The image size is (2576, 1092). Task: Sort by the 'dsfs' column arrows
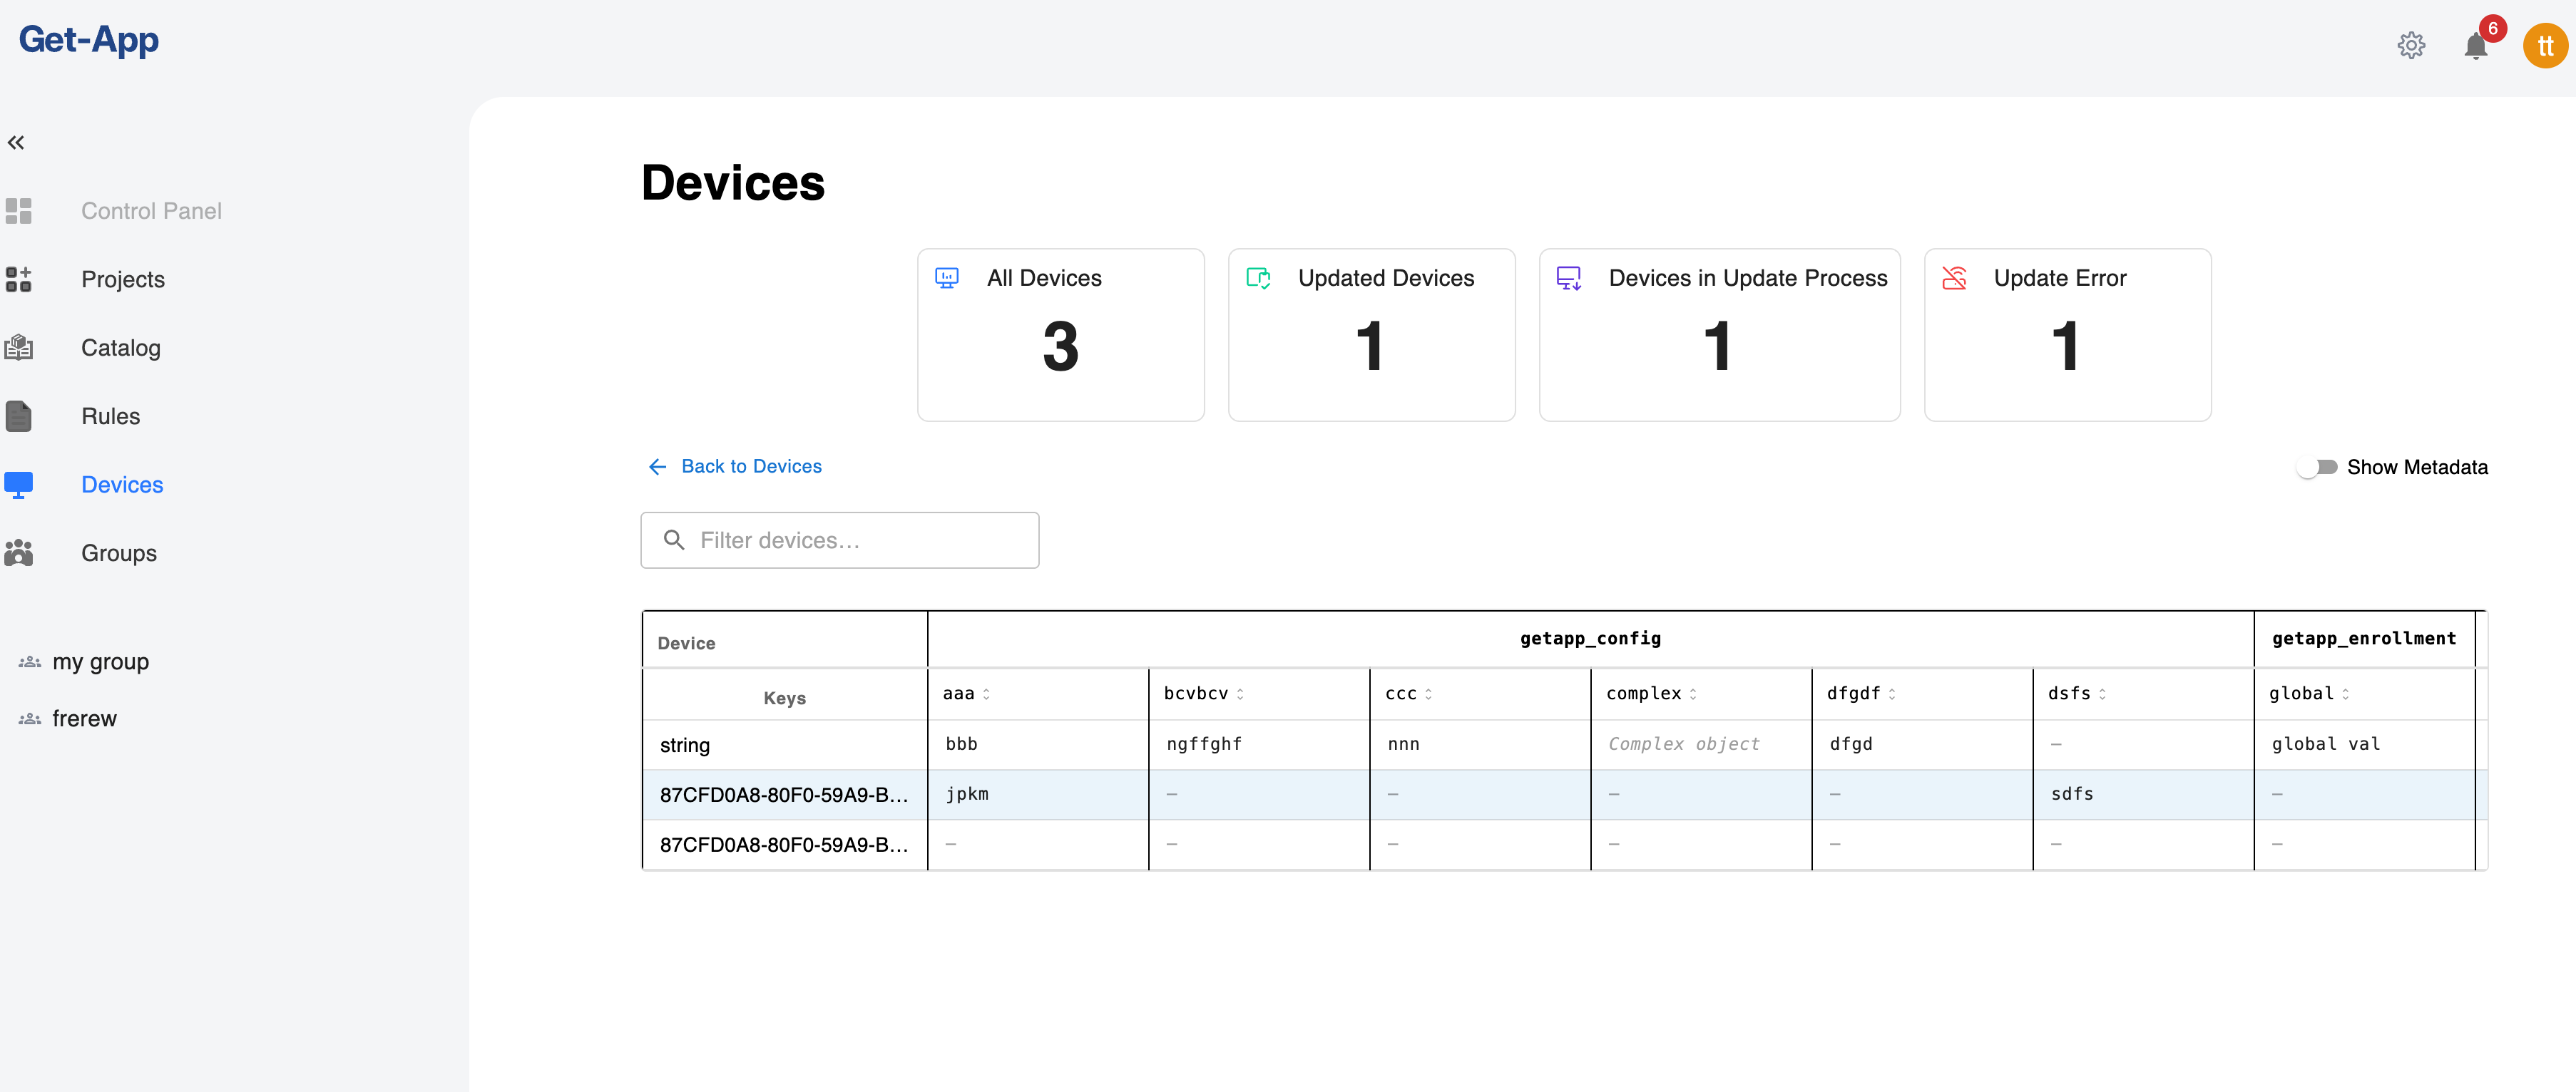pyautogui.click(x=2102, y=694)
